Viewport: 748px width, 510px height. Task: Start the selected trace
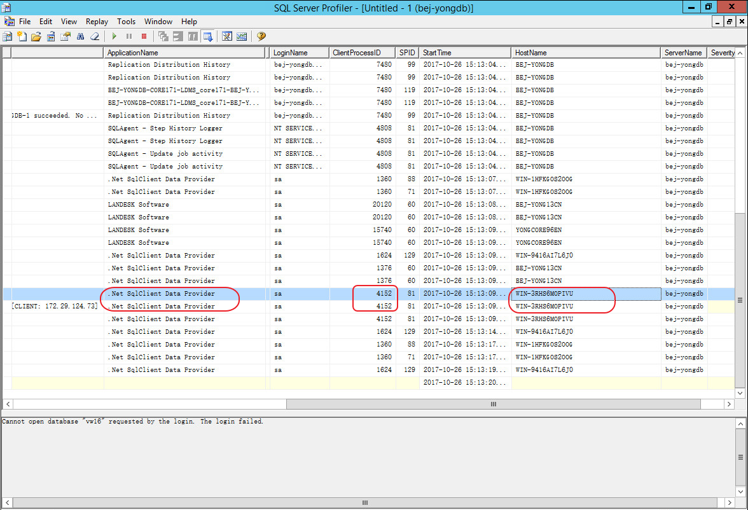114,36
